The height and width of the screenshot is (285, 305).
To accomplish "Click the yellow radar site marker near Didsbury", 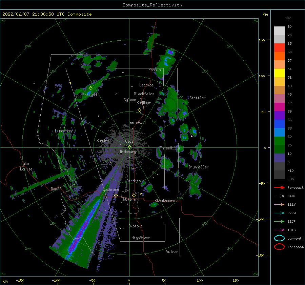I will click(x=129, y=147).
